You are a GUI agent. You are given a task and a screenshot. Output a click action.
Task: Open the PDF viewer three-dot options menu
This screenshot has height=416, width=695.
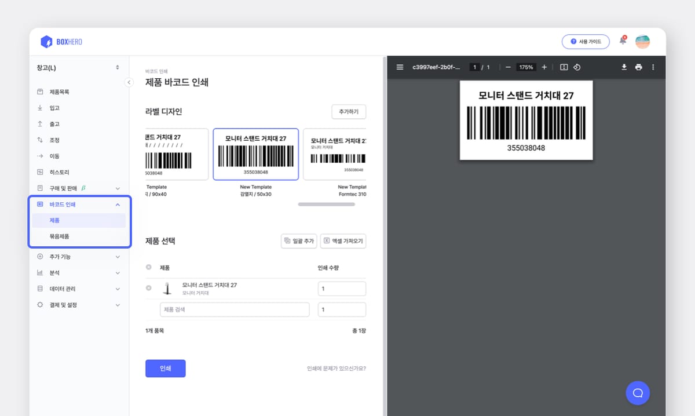pos(653,67)
